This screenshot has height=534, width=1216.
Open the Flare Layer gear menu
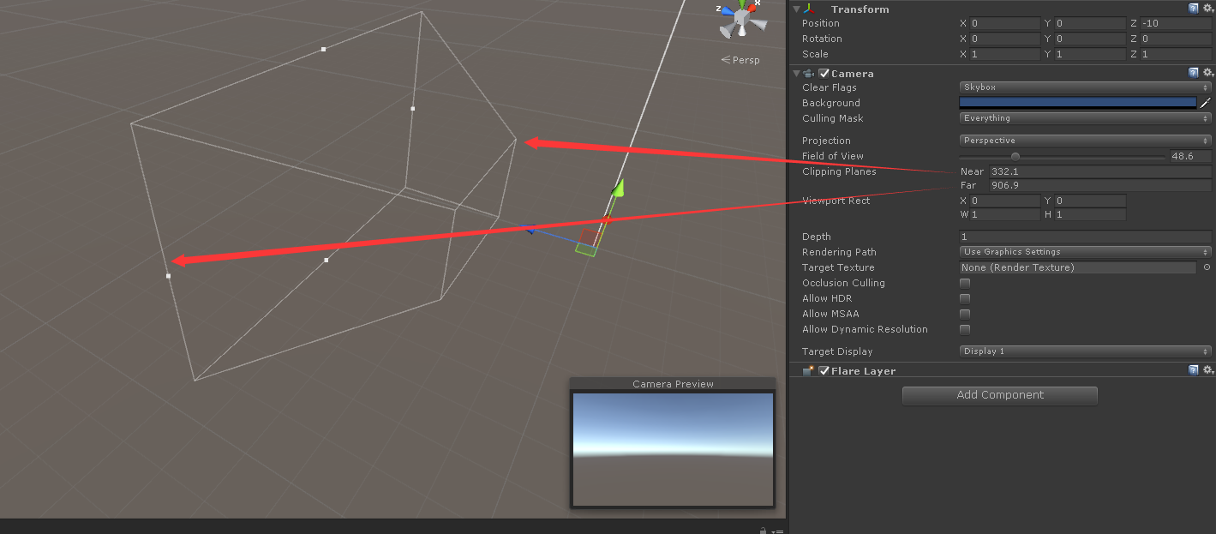1207,370
